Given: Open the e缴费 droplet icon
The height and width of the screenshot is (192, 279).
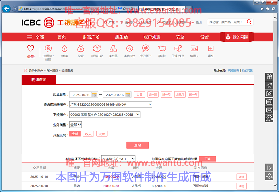Looking at the screenshot, I should [x=65, y=48].
